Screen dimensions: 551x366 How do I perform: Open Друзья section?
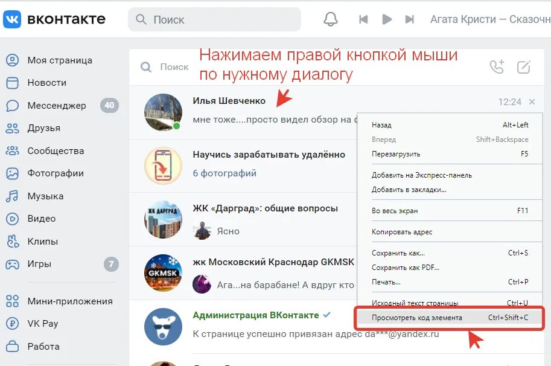click(44, 128)
